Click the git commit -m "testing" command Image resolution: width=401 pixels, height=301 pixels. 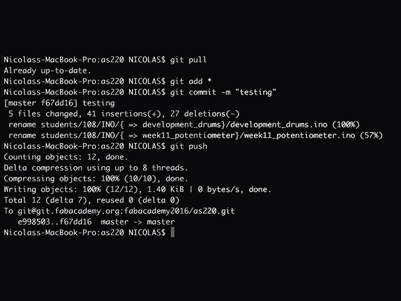pyautogui.click(x=224, y=92)
